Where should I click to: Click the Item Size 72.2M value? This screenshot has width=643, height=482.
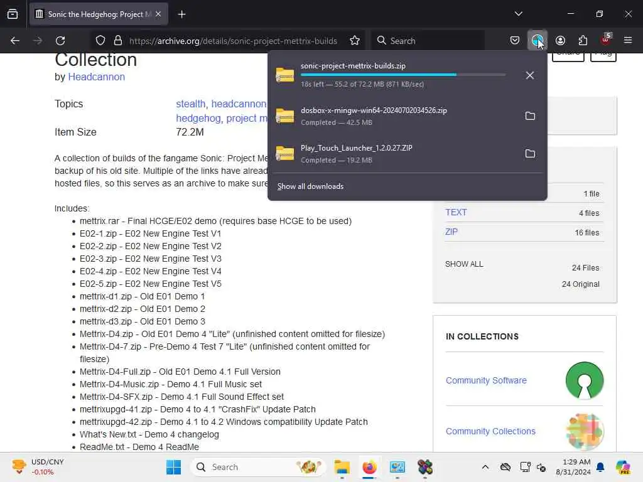190,132
